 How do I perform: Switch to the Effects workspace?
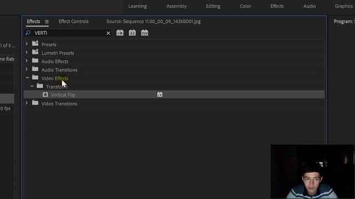277,6
